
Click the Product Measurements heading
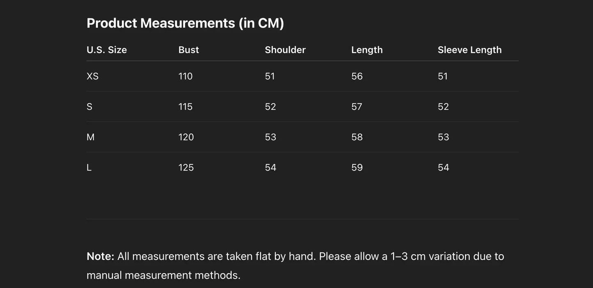[x=185, y=23]
